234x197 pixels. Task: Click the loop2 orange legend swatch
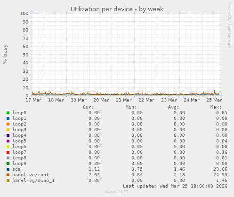pyautogui.click(x=8, y=124)
